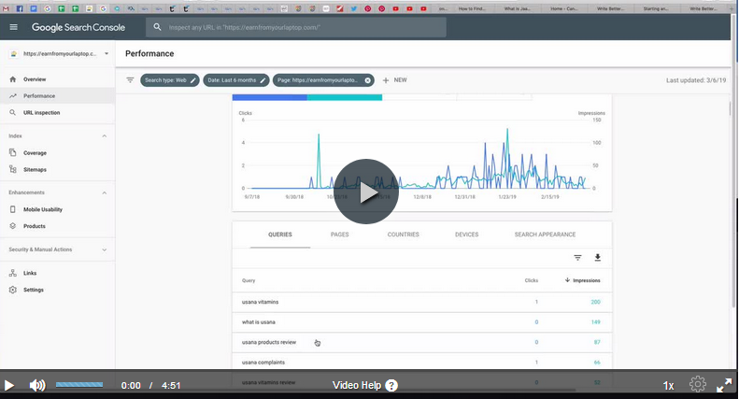739x399 pixels.
Task: Sort table by Impressions column arrow
Action: click(x=567, y=280)
